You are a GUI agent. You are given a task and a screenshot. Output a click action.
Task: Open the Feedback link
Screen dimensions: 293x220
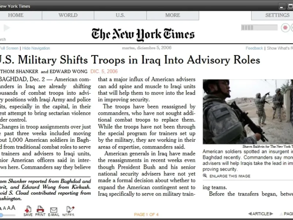pos(254,48)
